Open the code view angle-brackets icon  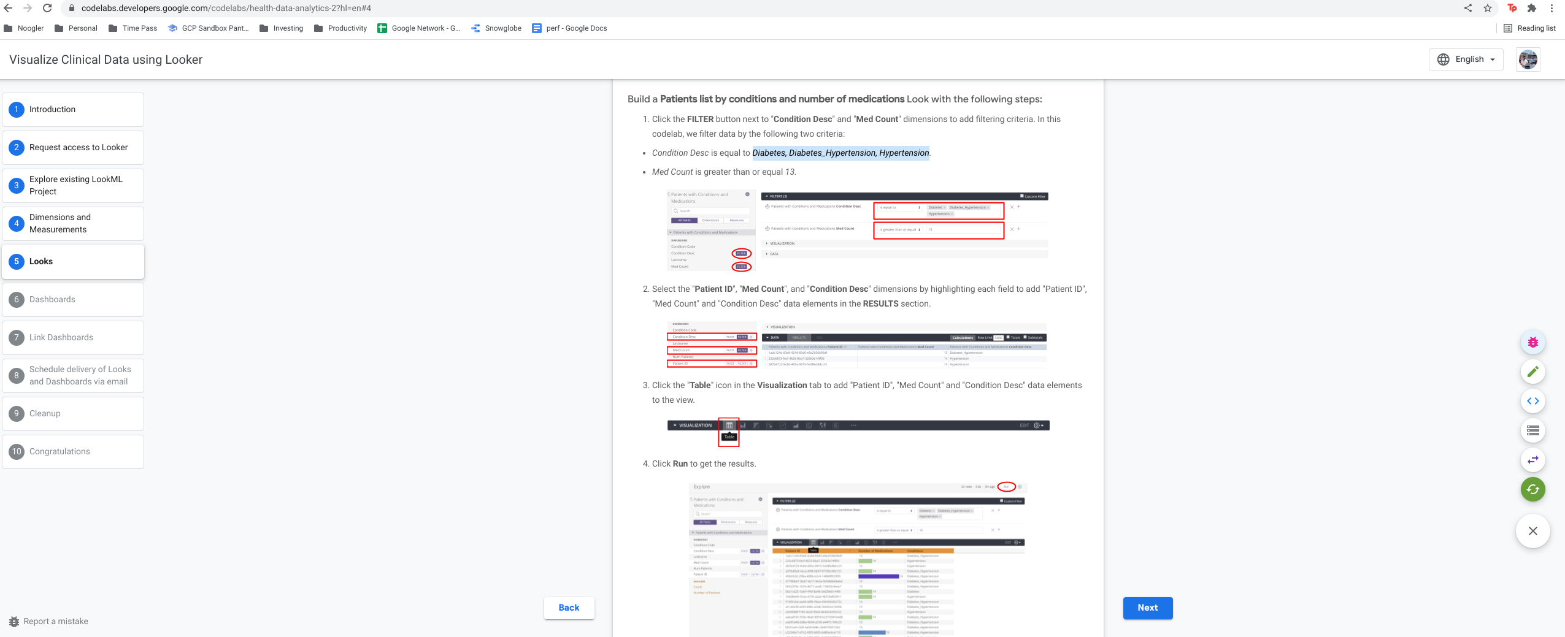[x=1534, y=401]
